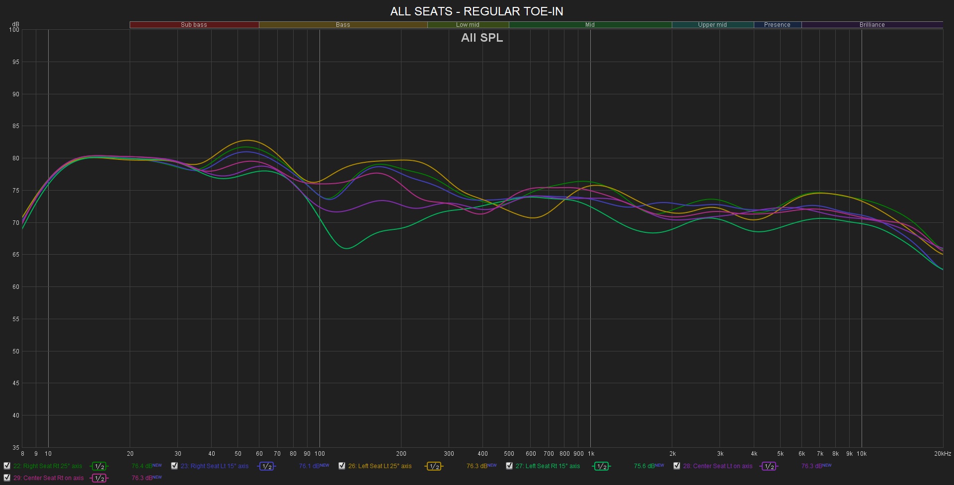Click the Upper mid frequency band bar
Image resolution: width=954 pixels, height=485 pixels.
713,25
